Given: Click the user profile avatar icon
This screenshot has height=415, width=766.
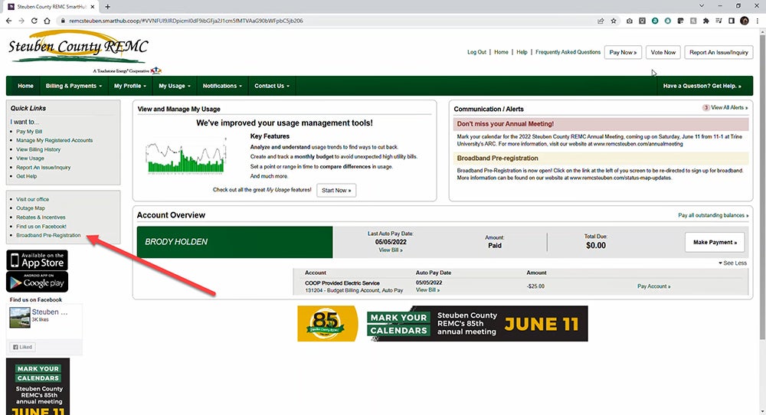Looking at the screenshot, I should point(745,21).
